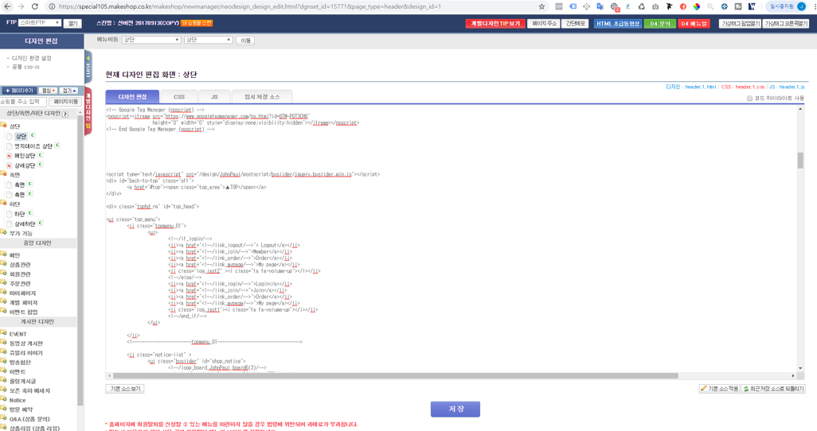This screenshot has width=817, height=431.
Task: Switch to the CSS tab
Action: [x=178, y=97]
